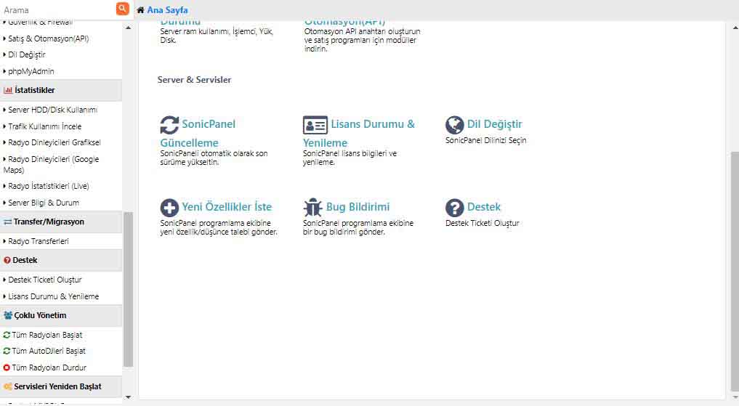
Task: Focus the Arama search field
Action: click(58, 10)
